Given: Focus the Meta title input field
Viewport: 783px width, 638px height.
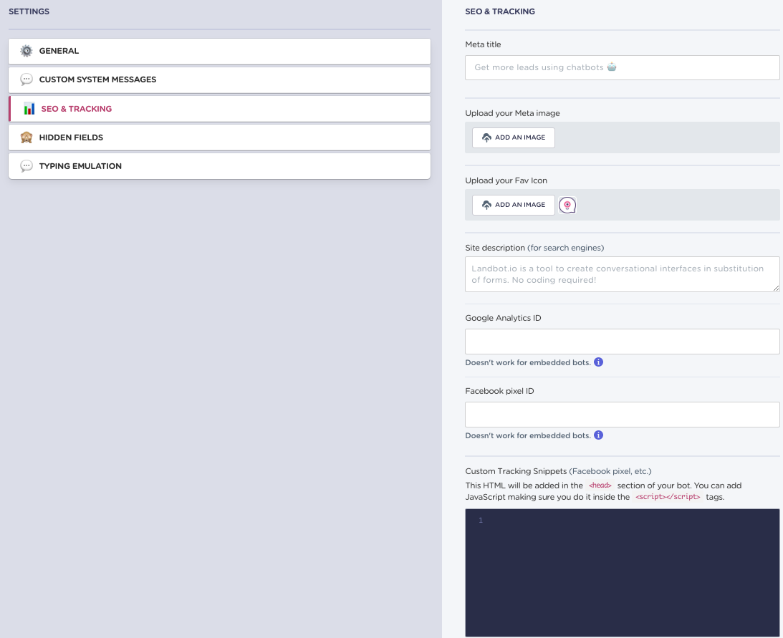Looking at the screenshot, I should [x=623, y=67].
